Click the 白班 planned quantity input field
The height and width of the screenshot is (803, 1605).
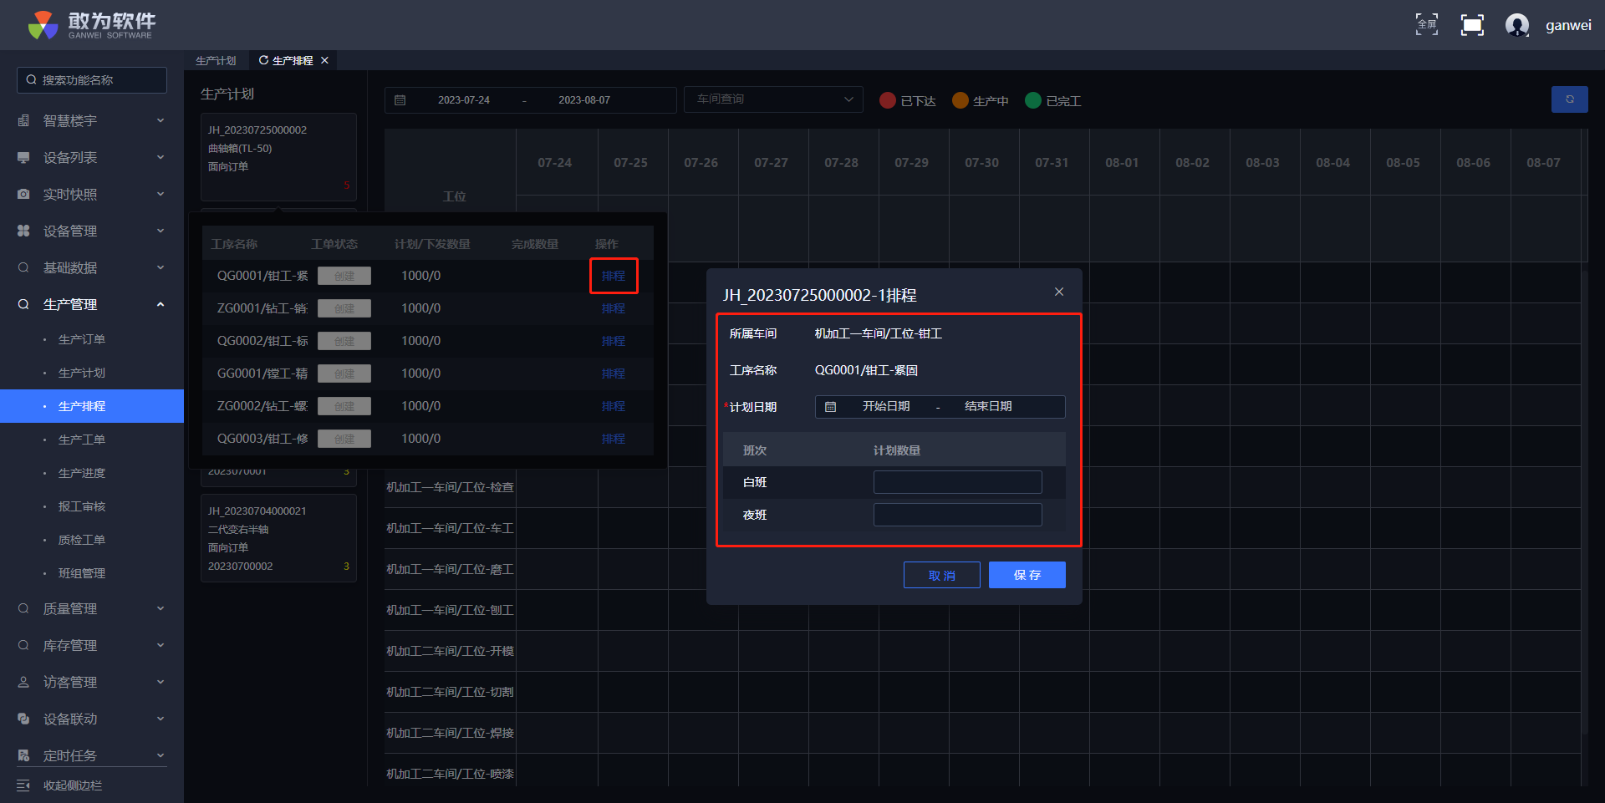pos(957,482)
